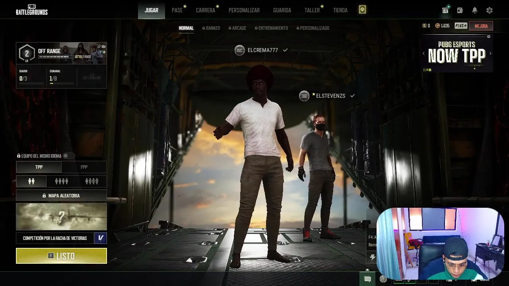Select the locked RANKED mode
509x286 pixels.
[x=211, y=28]
